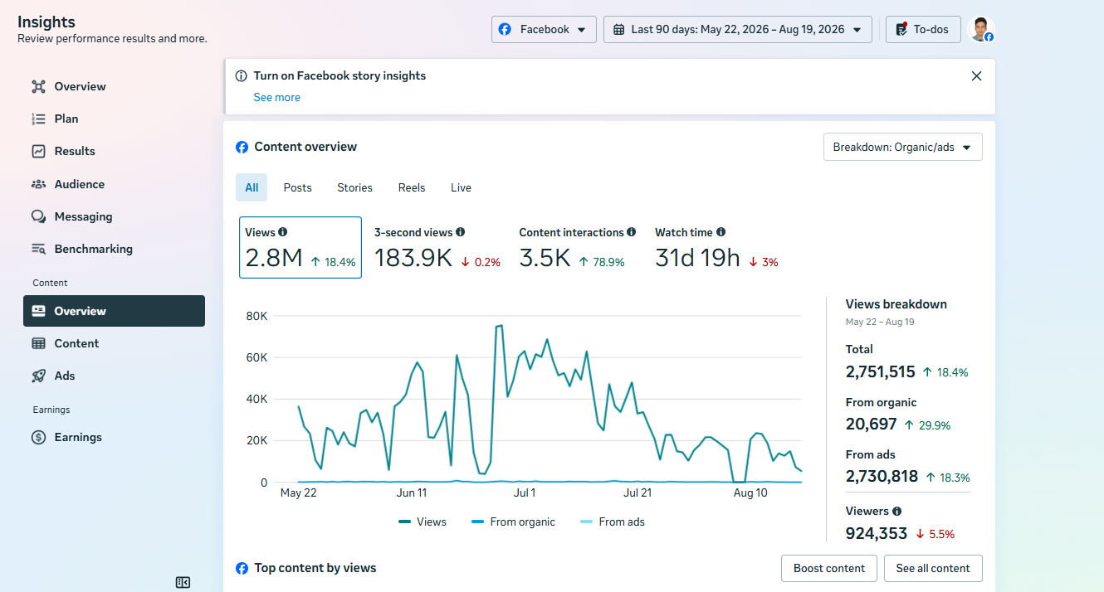
Task: Click the Viewers value 924,353
Action: pyautogui.click(x=877, y=533)
